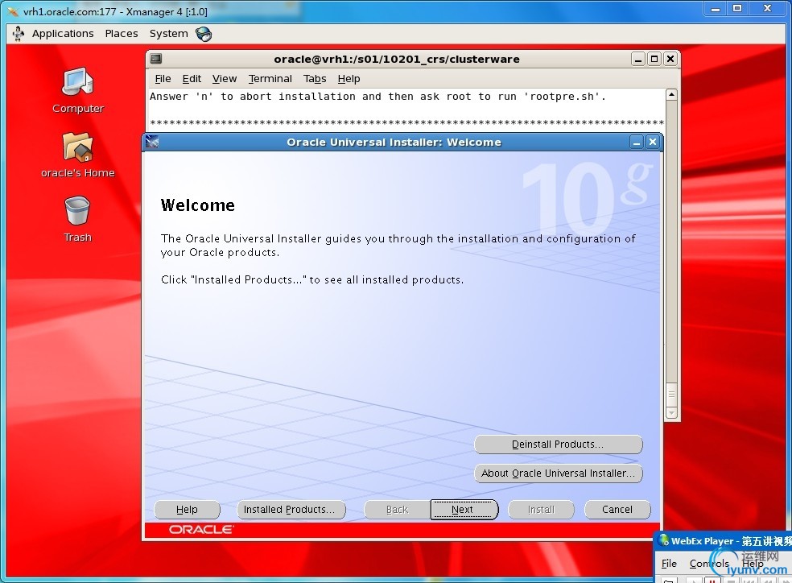Open the Places menu

pos(122,33)
